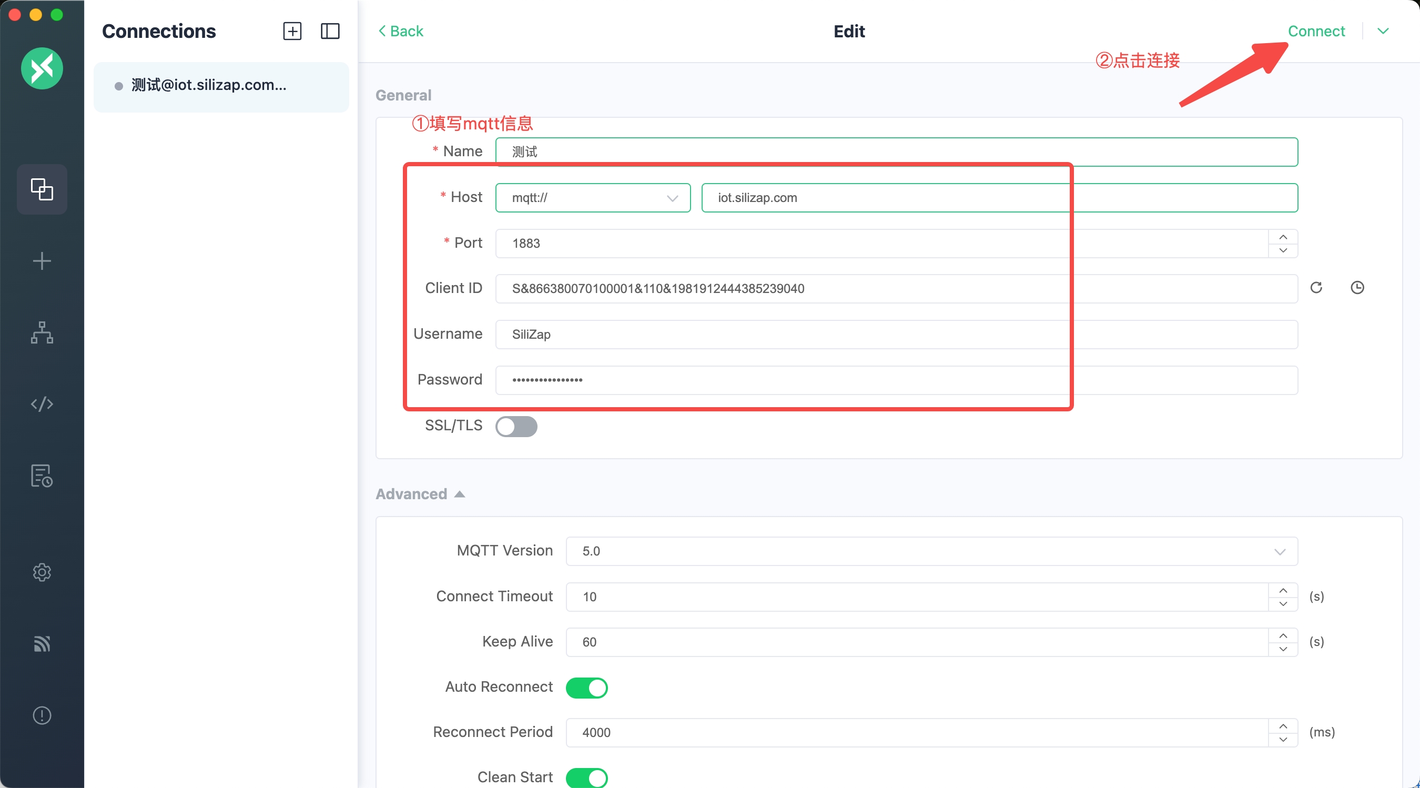The width and height of the screenshot is (1420, 788).
Task: Open the Script code icon in sidebar
Action: pos(42,404)
